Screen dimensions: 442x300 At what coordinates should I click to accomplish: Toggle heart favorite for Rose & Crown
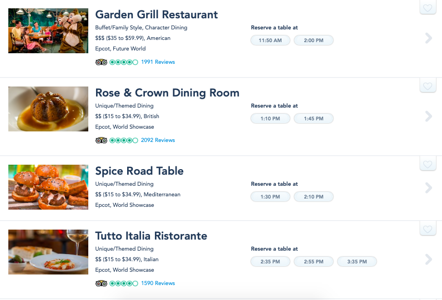point(428,86)
